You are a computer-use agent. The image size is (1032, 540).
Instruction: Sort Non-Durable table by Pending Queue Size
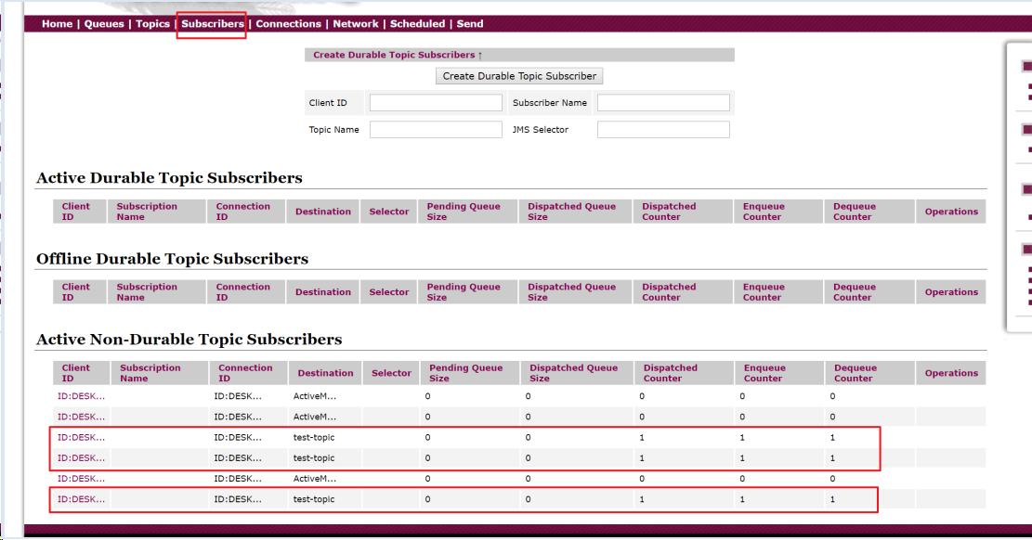click(470, 373)
